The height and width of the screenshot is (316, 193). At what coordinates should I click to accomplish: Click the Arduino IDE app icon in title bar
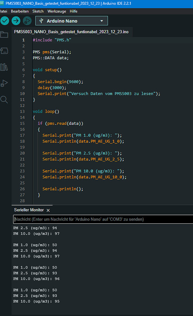click(x=2, y=3)
